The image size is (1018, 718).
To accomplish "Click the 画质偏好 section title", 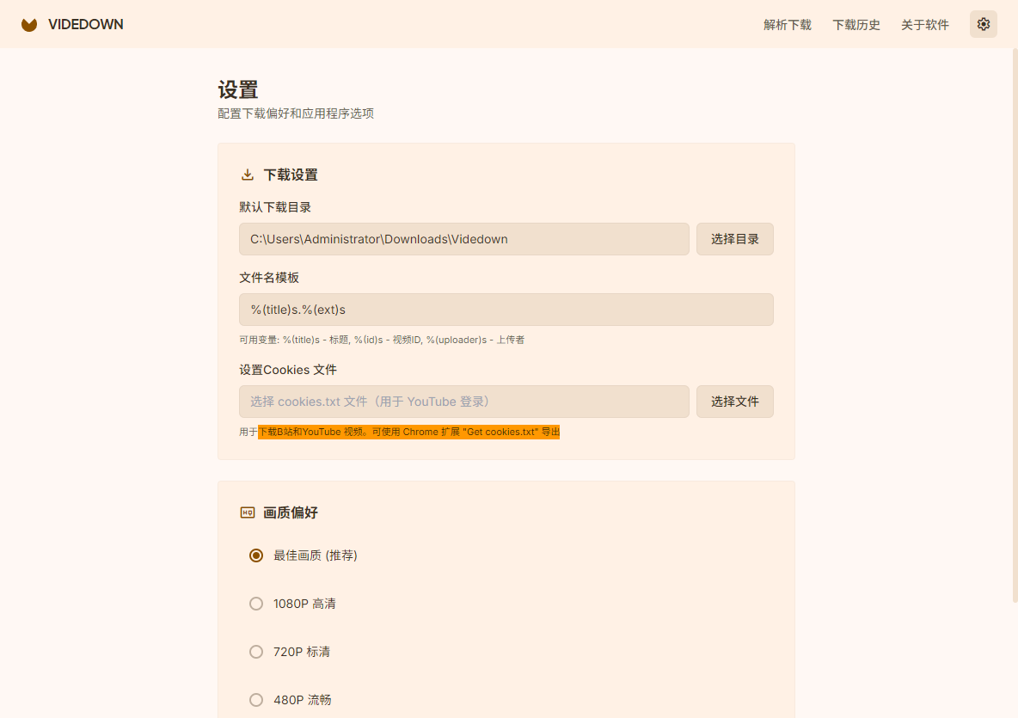I will 291,512.
